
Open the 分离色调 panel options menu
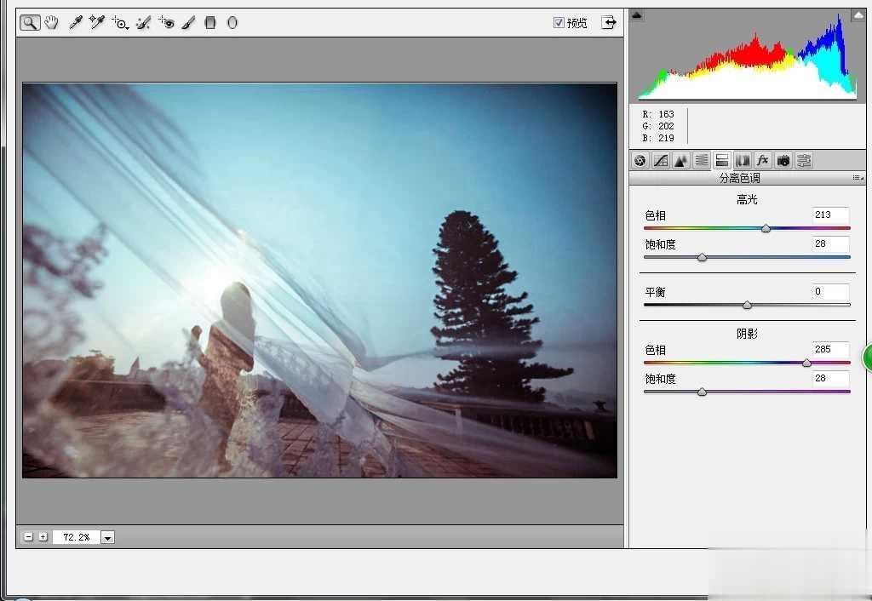(x=857, y=178)
